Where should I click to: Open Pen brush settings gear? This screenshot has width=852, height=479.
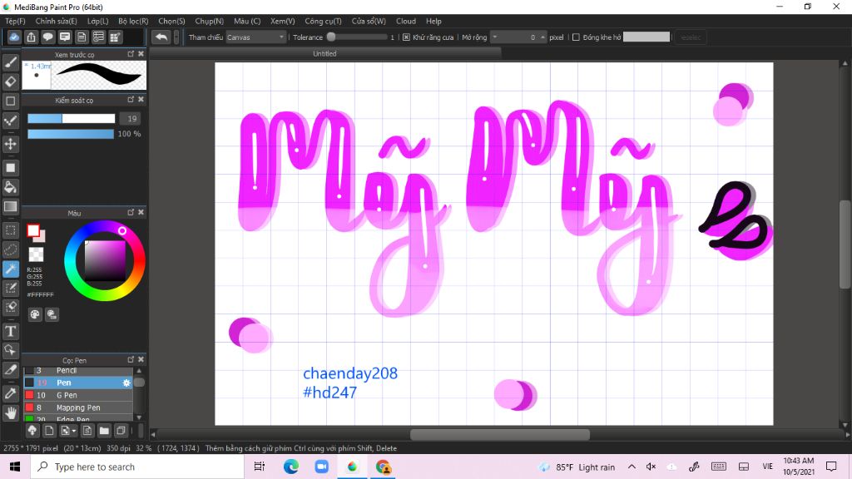pyautogui.click(x=126, y=383)
